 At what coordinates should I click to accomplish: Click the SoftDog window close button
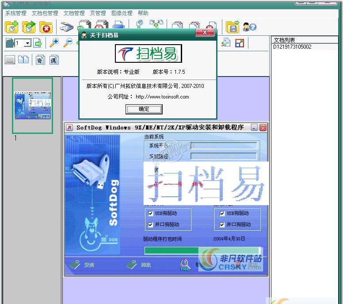point(263,128)
